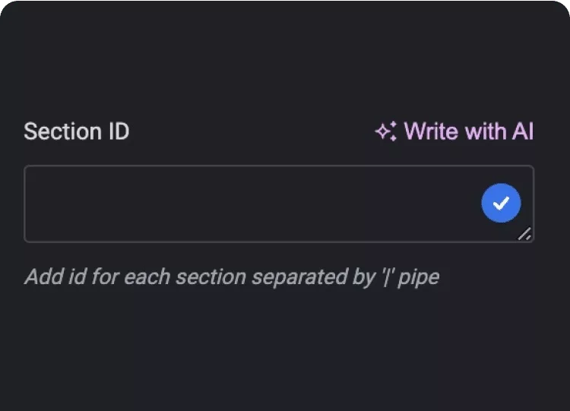The height and width of the screenshot is (411, 570).
Task: Click the textarea resize handle corner
Action: (524, 234)
